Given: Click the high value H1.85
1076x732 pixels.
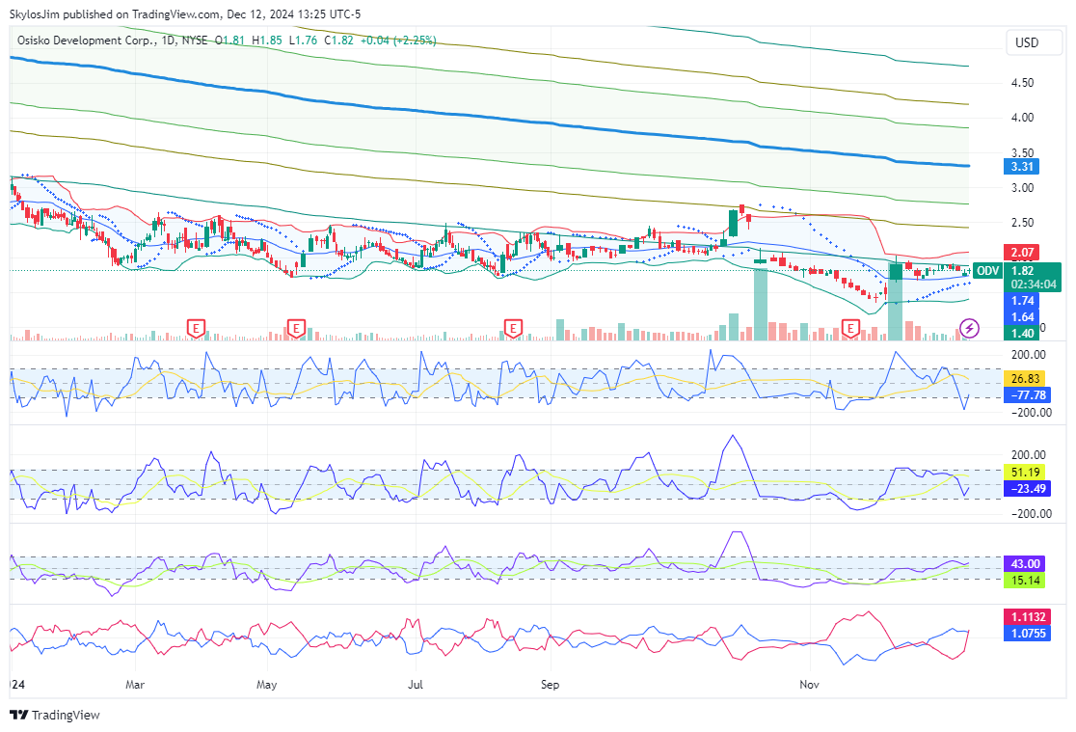Looking at the screenshot, I should [267, 41].
